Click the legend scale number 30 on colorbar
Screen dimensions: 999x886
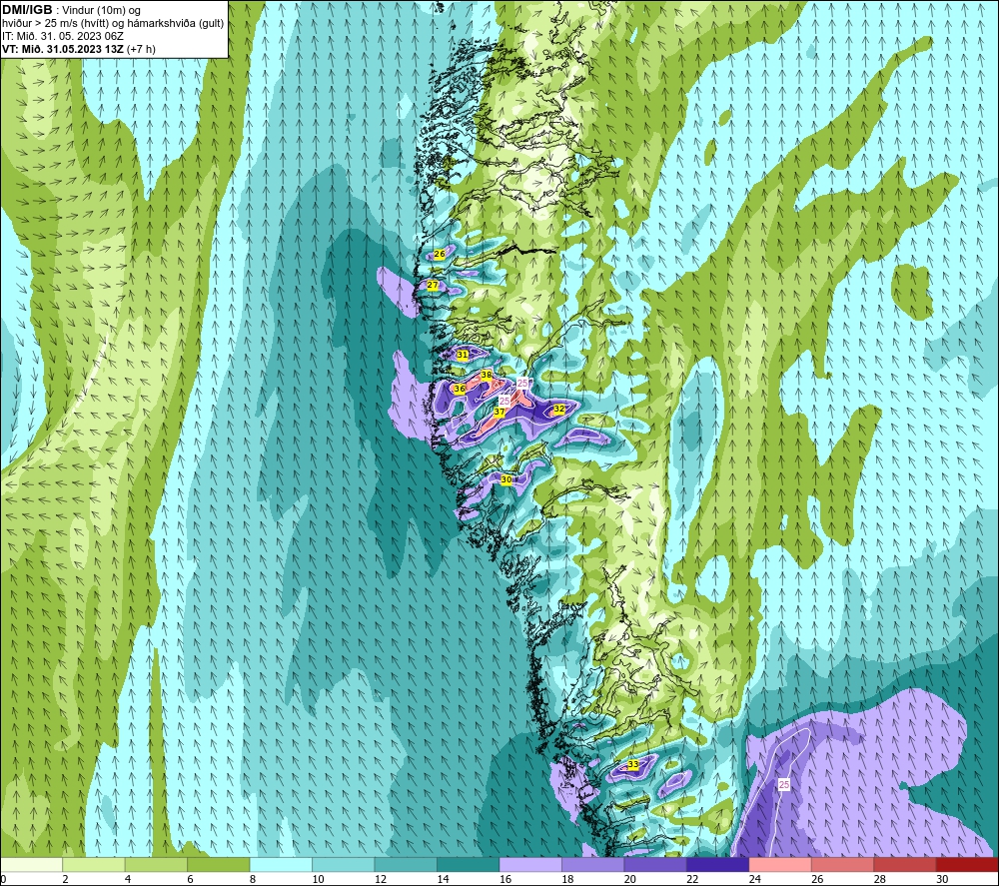[942, 879]
